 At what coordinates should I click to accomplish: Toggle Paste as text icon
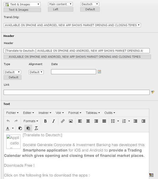28,128
